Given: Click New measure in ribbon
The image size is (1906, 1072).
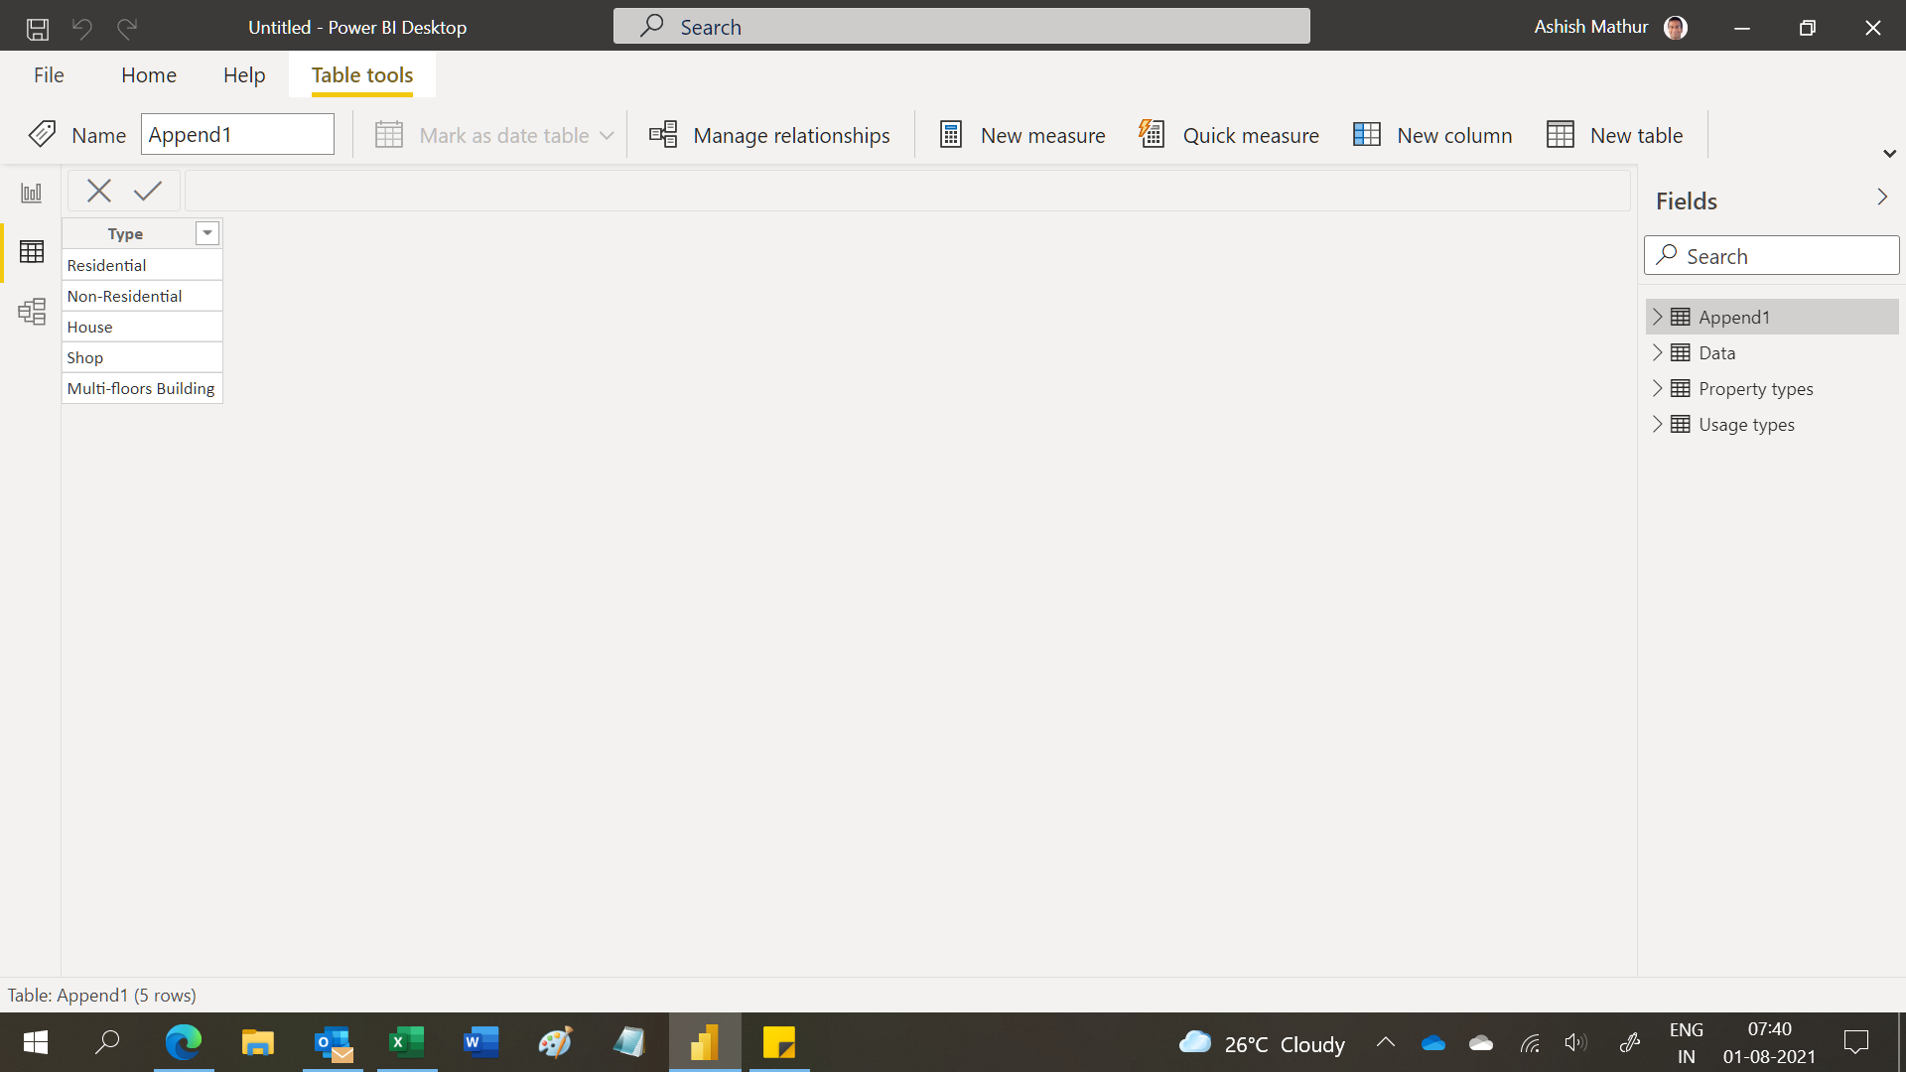Looking at the screenshot, I should (x=1021, y=135).
